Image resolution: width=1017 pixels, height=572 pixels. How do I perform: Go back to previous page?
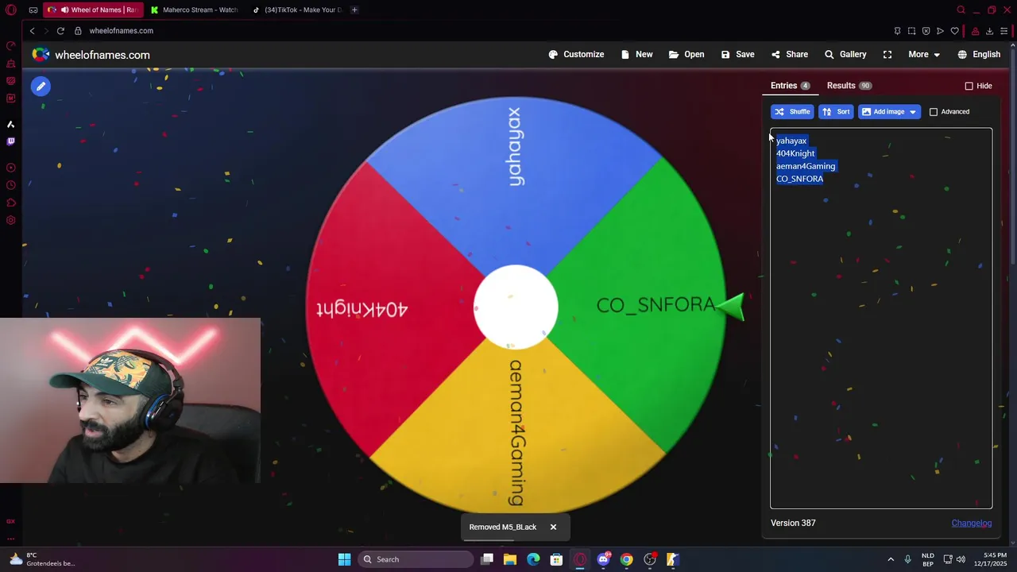point(33,31)
